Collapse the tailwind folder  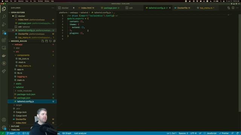click(x=20, y=87)
